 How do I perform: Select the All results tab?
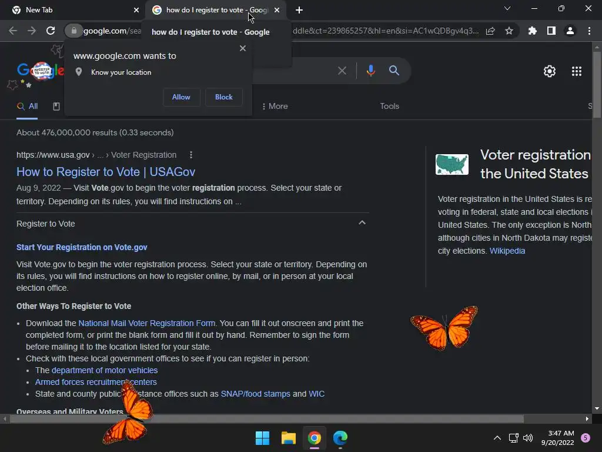pos(27,106)
